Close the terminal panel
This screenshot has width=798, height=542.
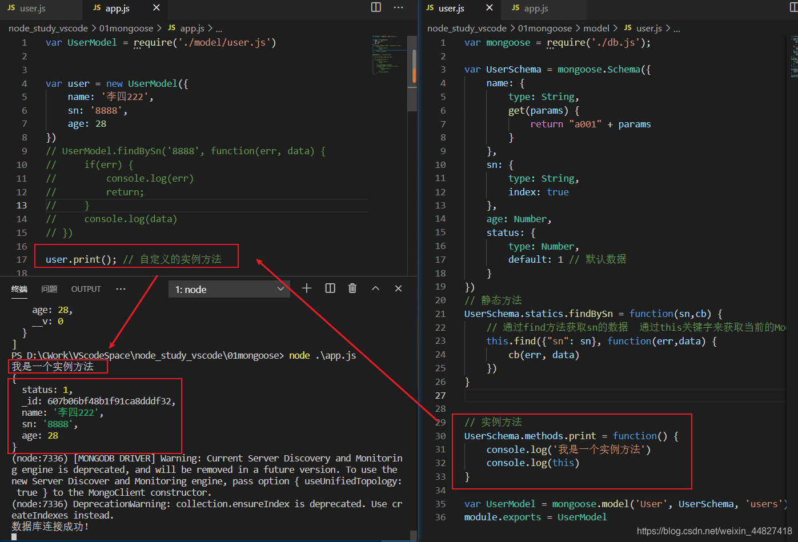(398, 288)
